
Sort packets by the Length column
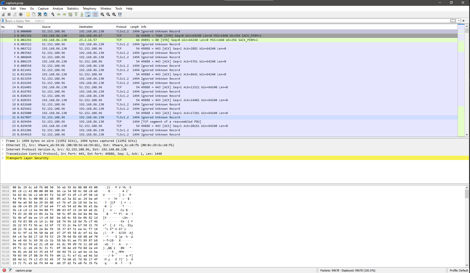[135, 27]
